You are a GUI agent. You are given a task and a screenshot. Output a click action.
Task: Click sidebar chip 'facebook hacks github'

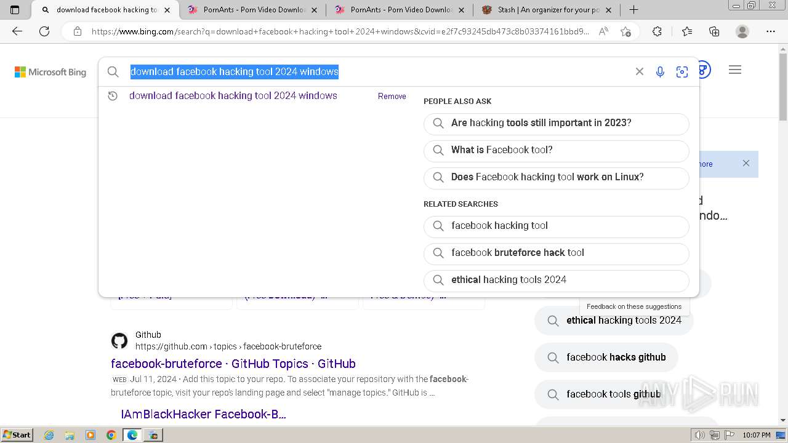pos(606,357)
